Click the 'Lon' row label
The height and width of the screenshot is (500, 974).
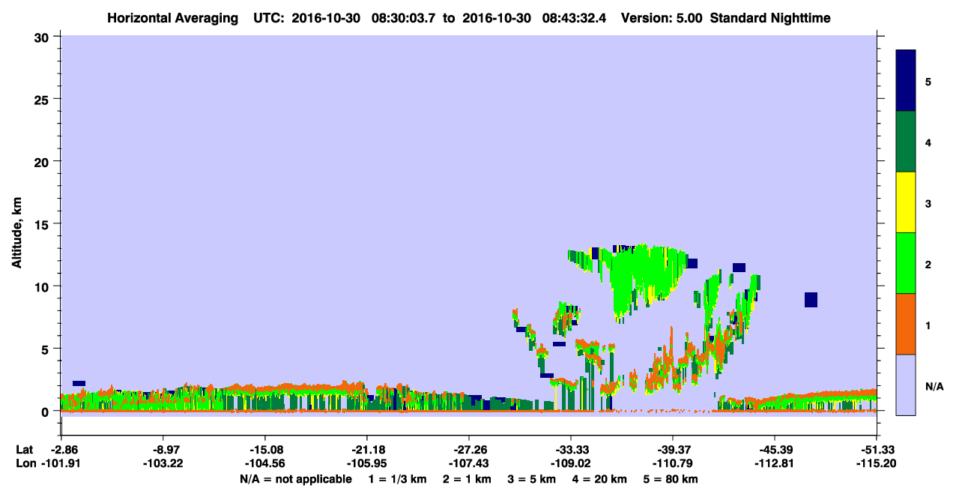click(x=25, y=463)
